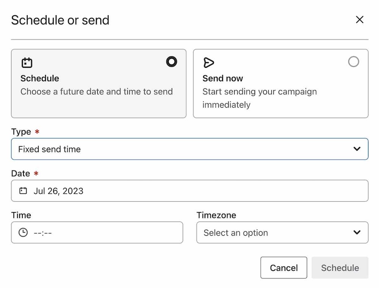Click the Time input showing --:--

(97, 232)
